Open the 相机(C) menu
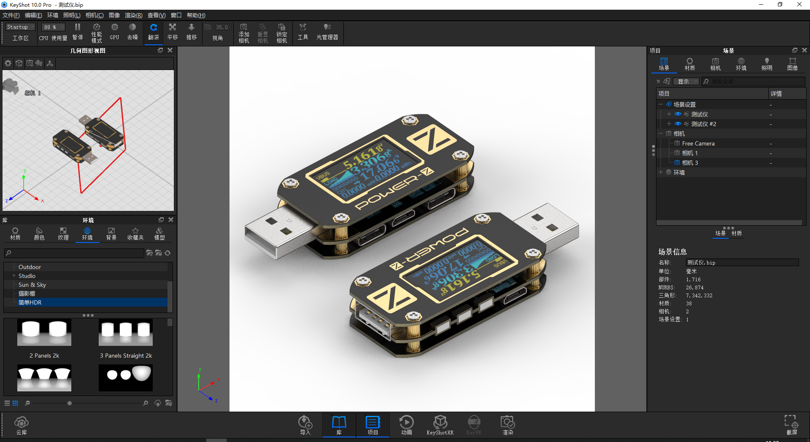The height and width of the screenshot is (442, 810). (94, 15)
